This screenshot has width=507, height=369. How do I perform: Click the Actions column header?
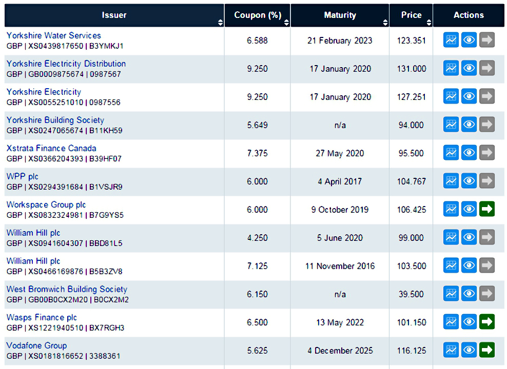(469, 15)
